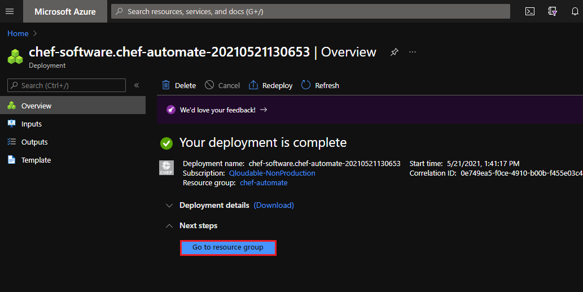The width and height of the screenshot is (583, 292).
Task: Open the Template menu item
Action: click(36, 160)
